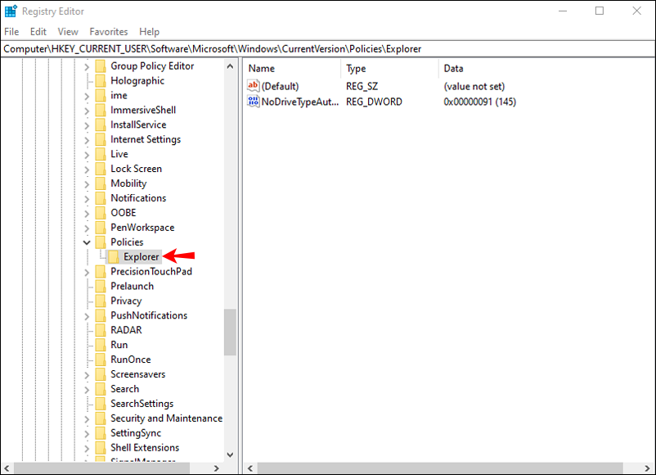Click tree pane scroll up arrow

tap(230, 66)
